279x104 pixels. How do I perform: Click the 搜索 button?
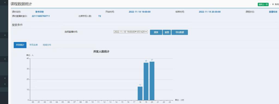(156, 32)
